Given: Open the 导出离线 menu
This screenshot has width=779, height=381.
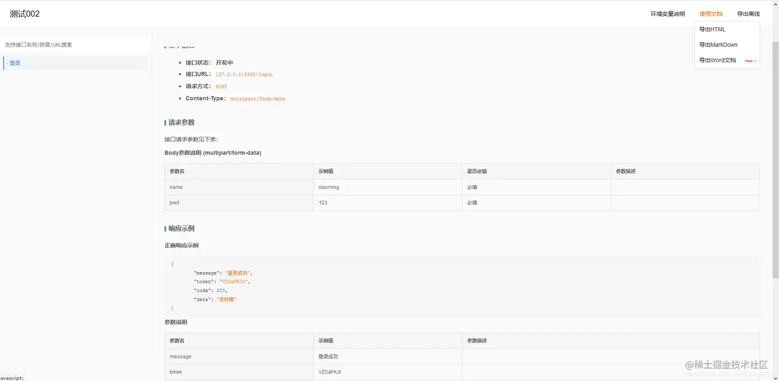Looking at the screenshot, I should (749, 14).
